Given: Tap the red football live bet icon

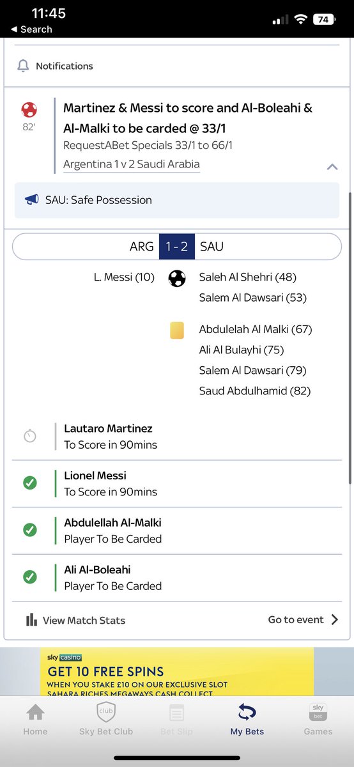Looking at the screenshot, I should [x=28, y=109].
